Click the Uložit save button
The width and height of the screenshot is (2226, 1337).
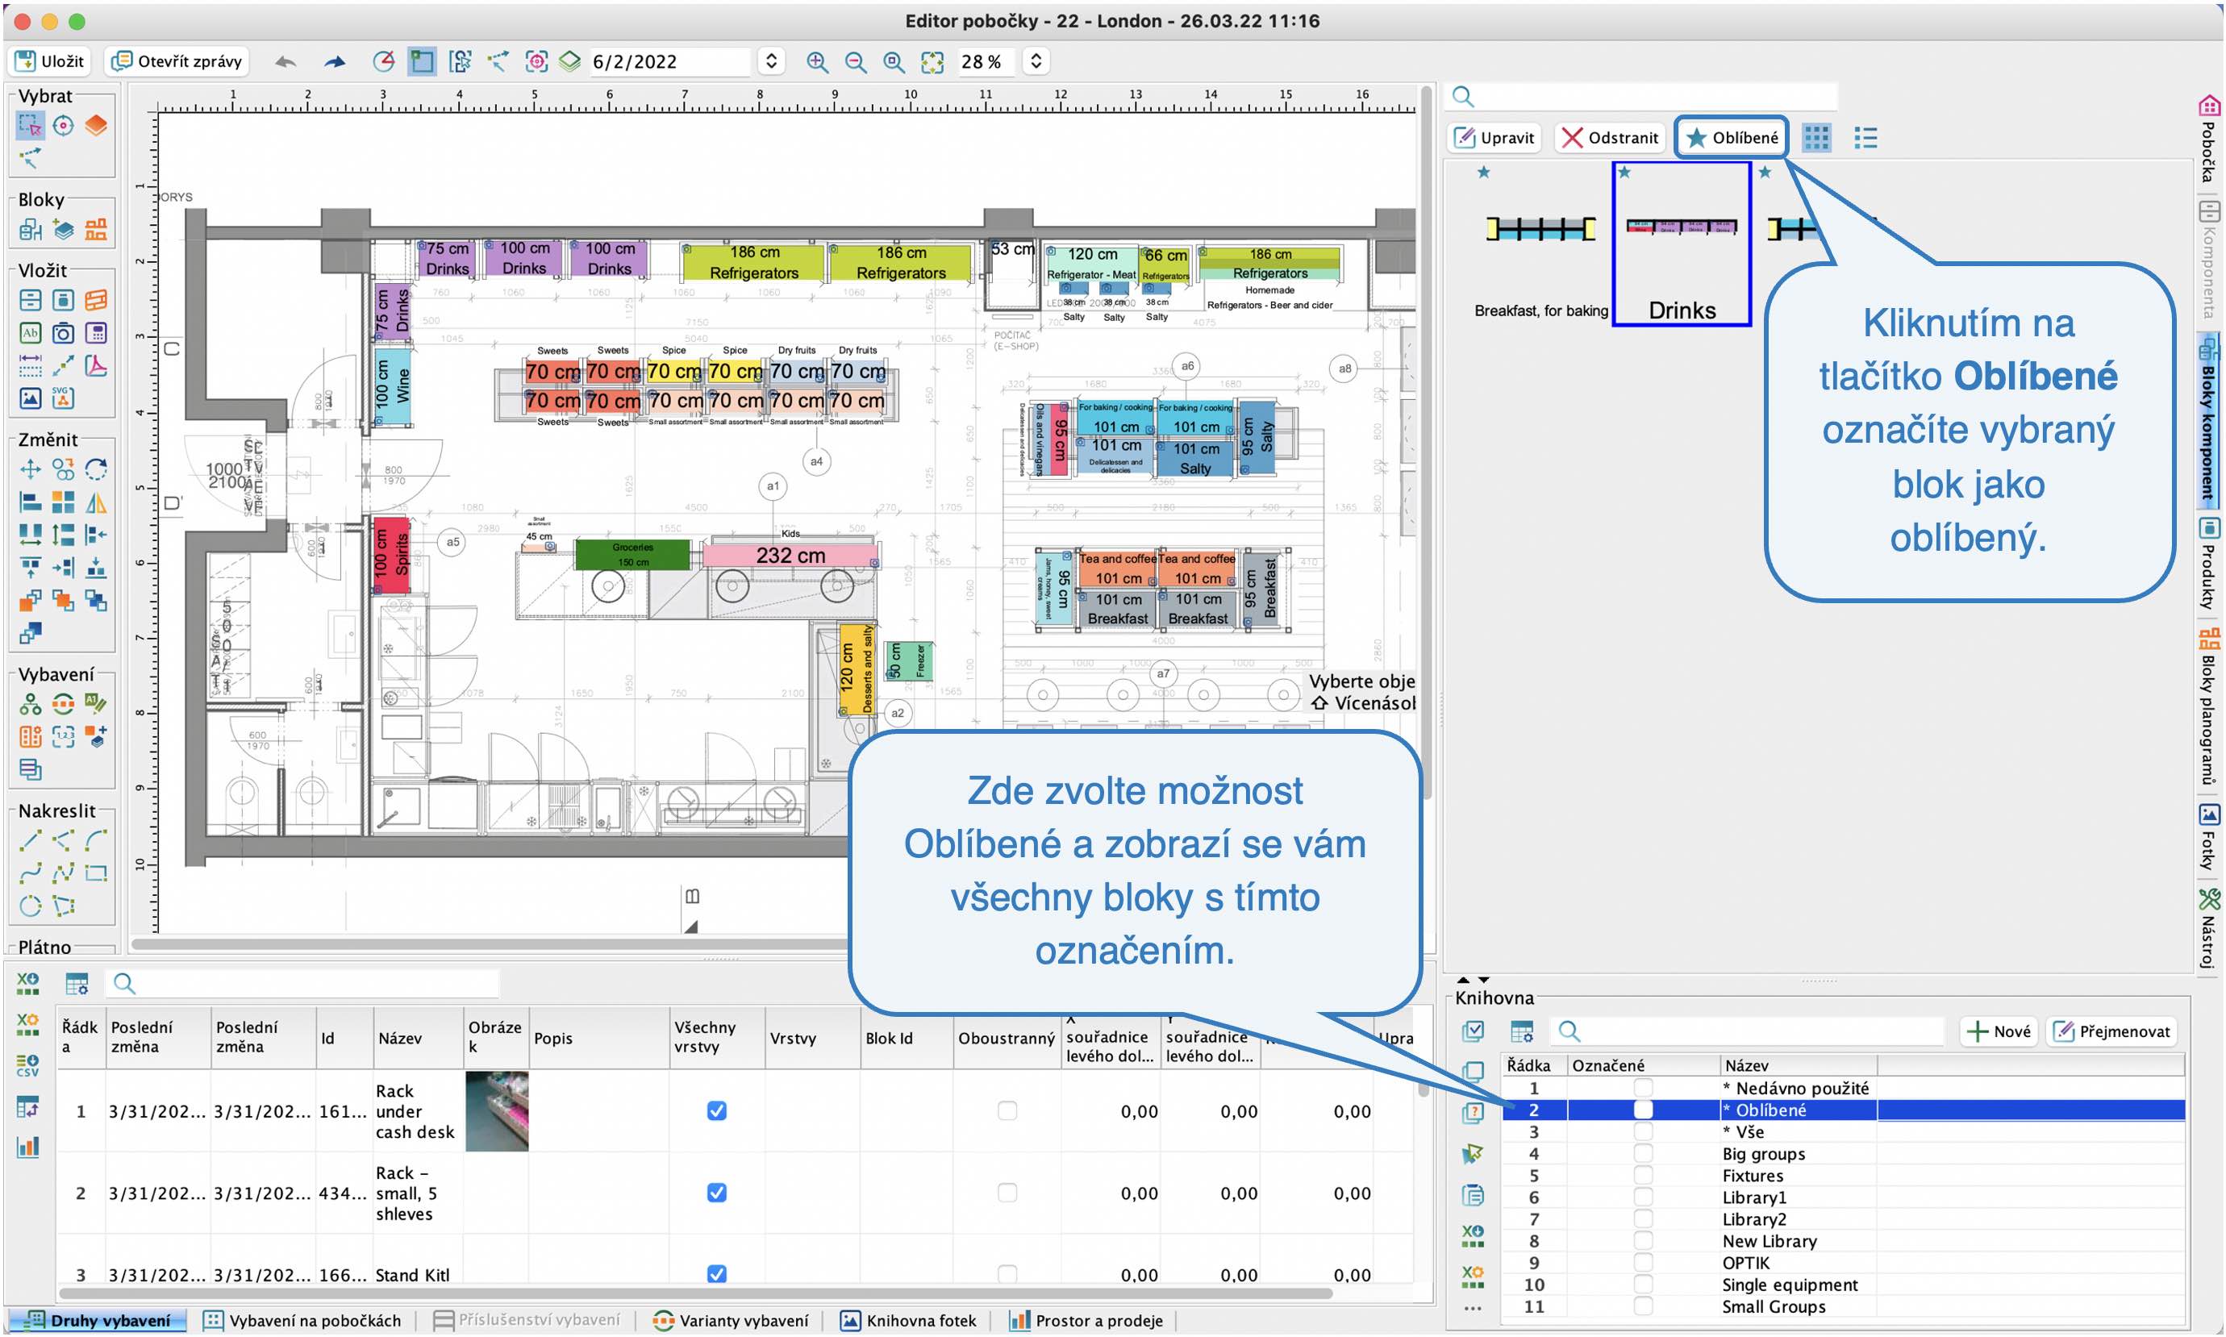[51, 61]
